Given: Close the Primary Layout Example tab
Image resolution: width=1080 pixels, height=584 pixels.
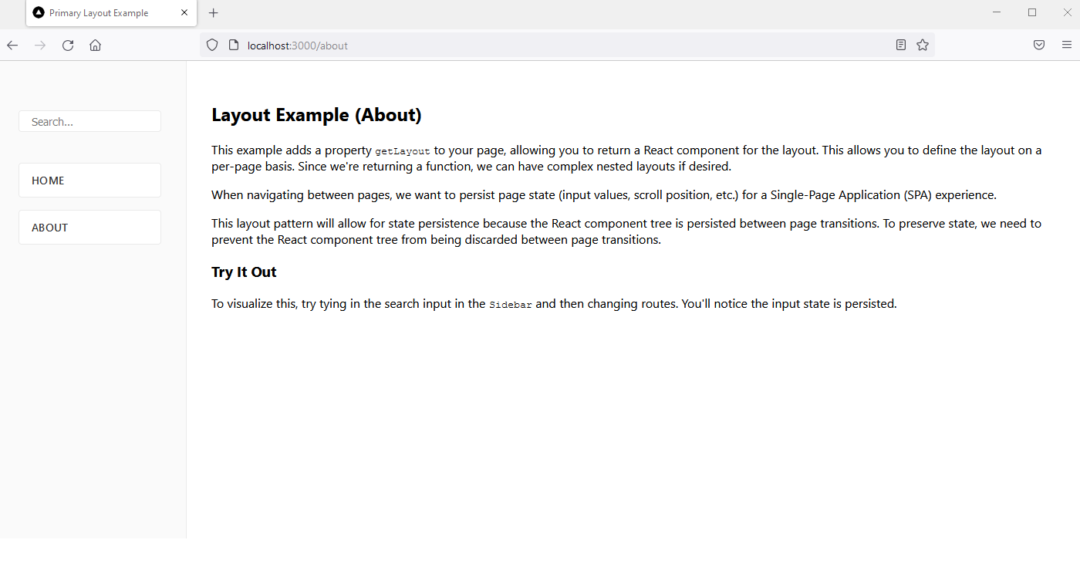Looking at the screenshot, I should click(184, 13).
